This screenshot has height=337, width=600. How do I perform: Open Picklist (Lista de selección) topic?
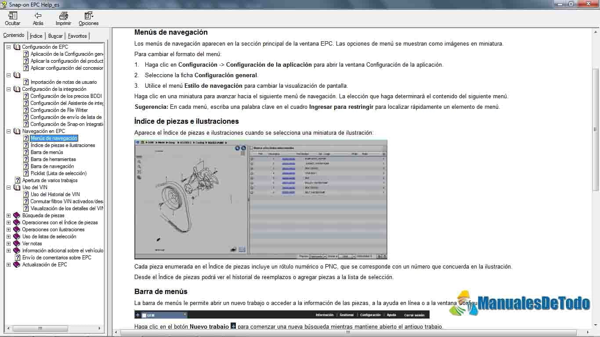pyautogui.click(x=58, y=173)
